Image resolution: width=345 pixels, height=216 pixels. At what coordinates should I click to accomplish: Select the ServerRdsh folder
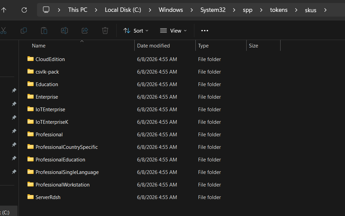click(x=48, y=197)
